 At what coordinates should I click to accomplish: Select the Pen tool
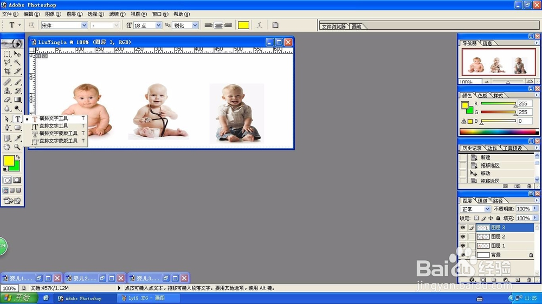[7, 128]
